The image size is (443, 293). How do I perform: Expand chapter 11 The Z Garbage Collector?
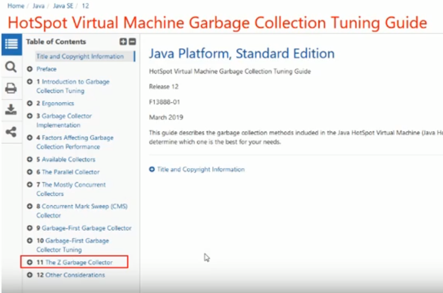(x=29, y=262)
